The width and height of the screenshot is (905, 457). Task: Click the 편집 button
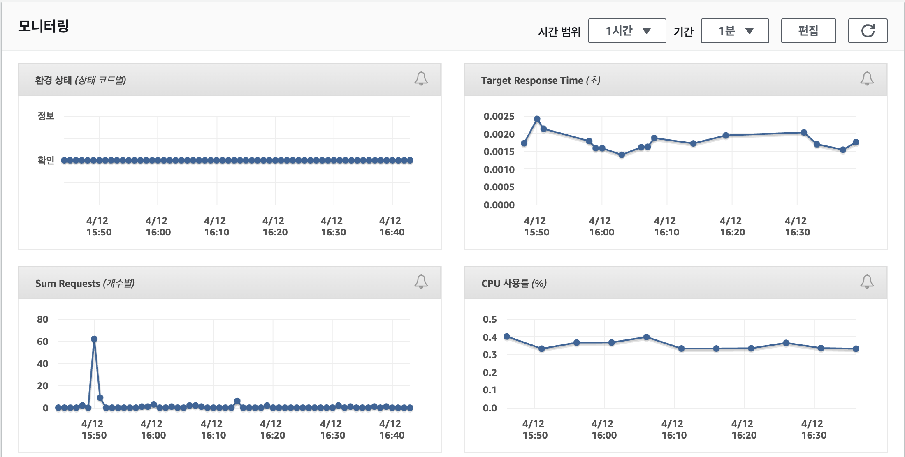coord(808,31)
